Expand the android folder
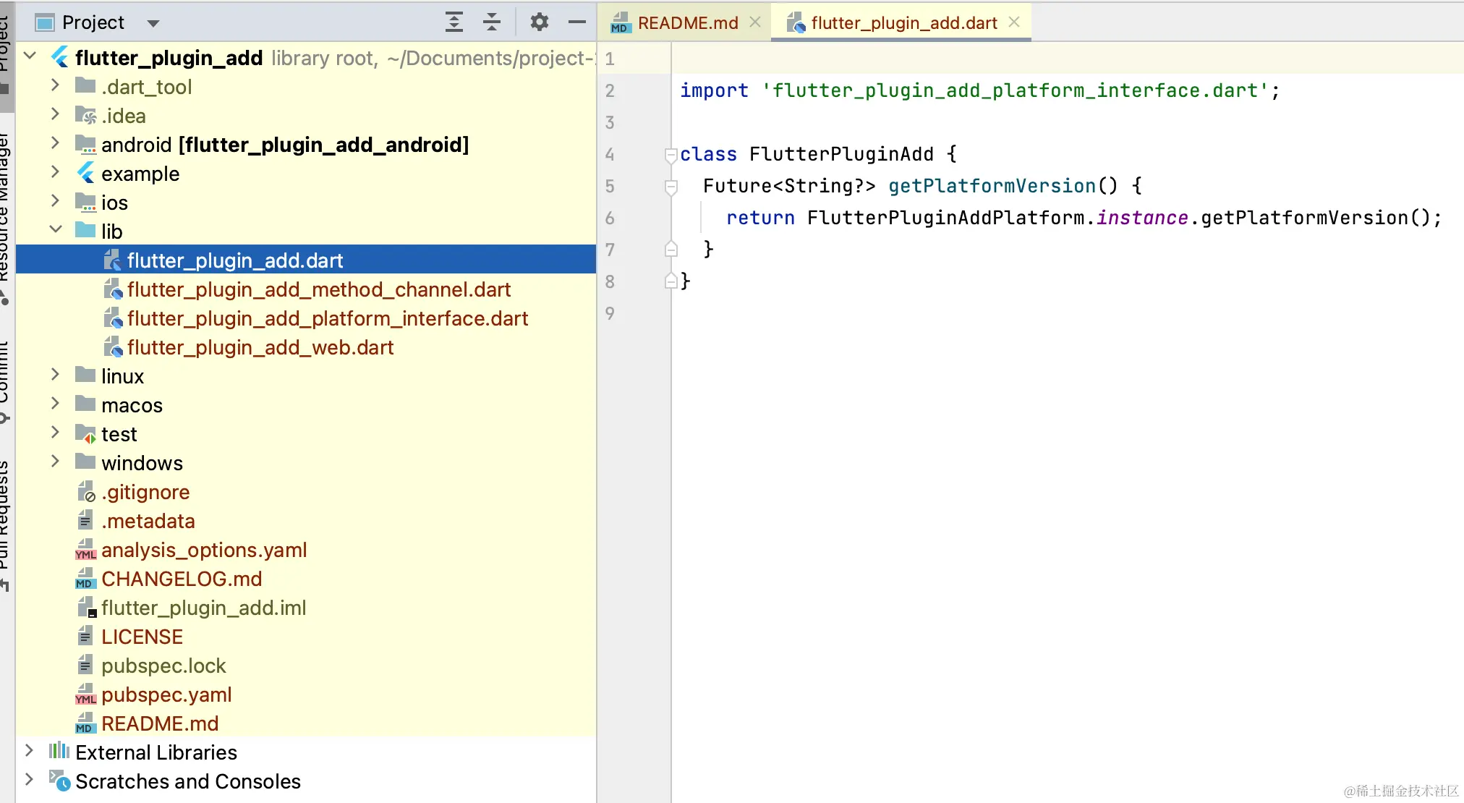Image resolution: width=1464 pixels, height=803 pixels. [x=56, y=144]
